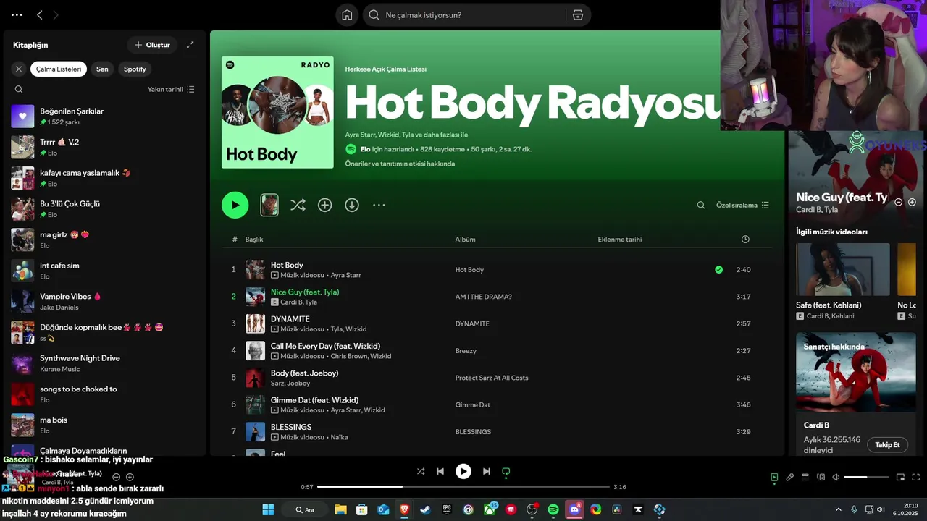The image size is (927, 521).
Task: Open Beğenilen Şarkılar playlist
Action: [x=105, y=117]
